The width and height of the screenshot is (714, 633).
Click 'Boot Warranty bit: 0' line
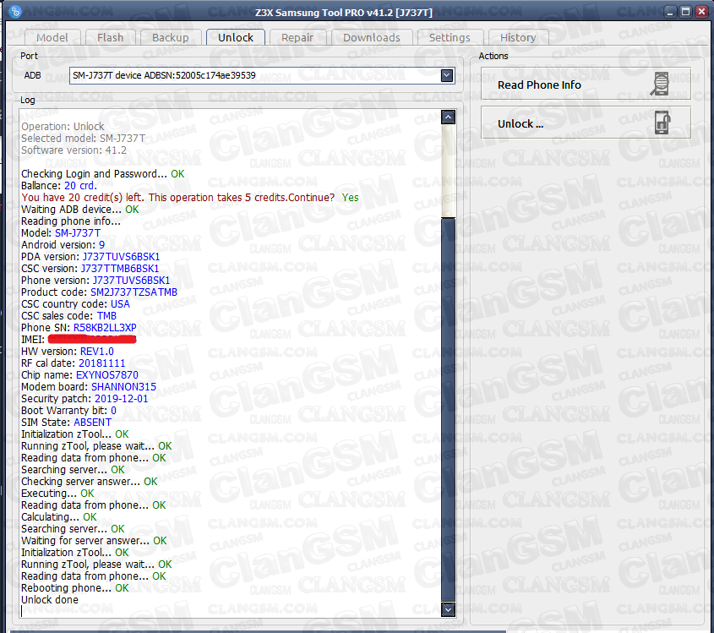[x=68, y=411]
